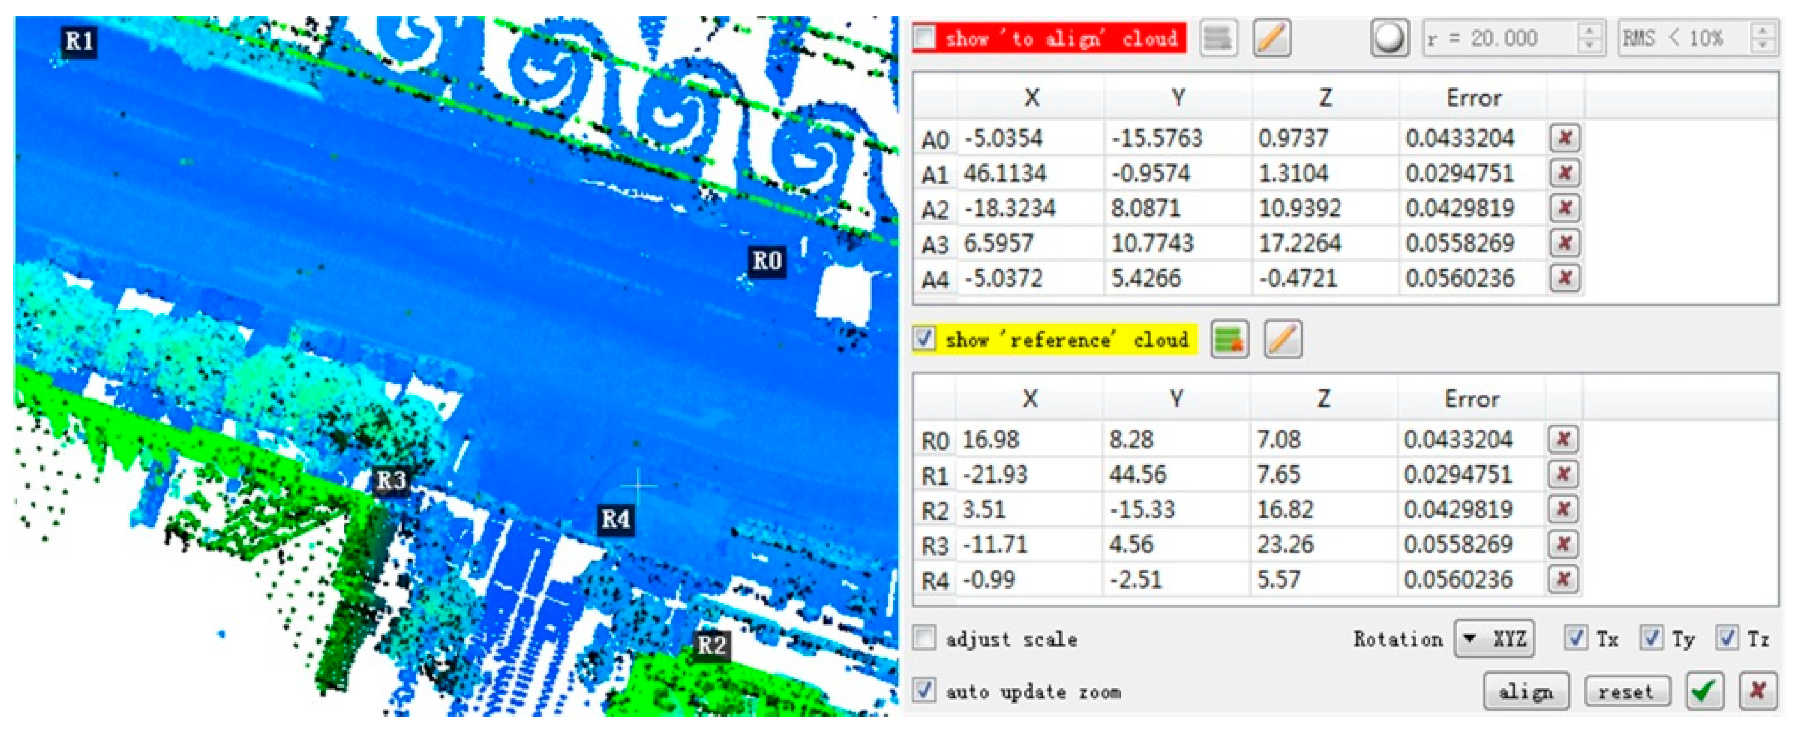Remove reference point R2 red X
1801x730 pixels.
pyautogui.click(x=1563, y=509)
